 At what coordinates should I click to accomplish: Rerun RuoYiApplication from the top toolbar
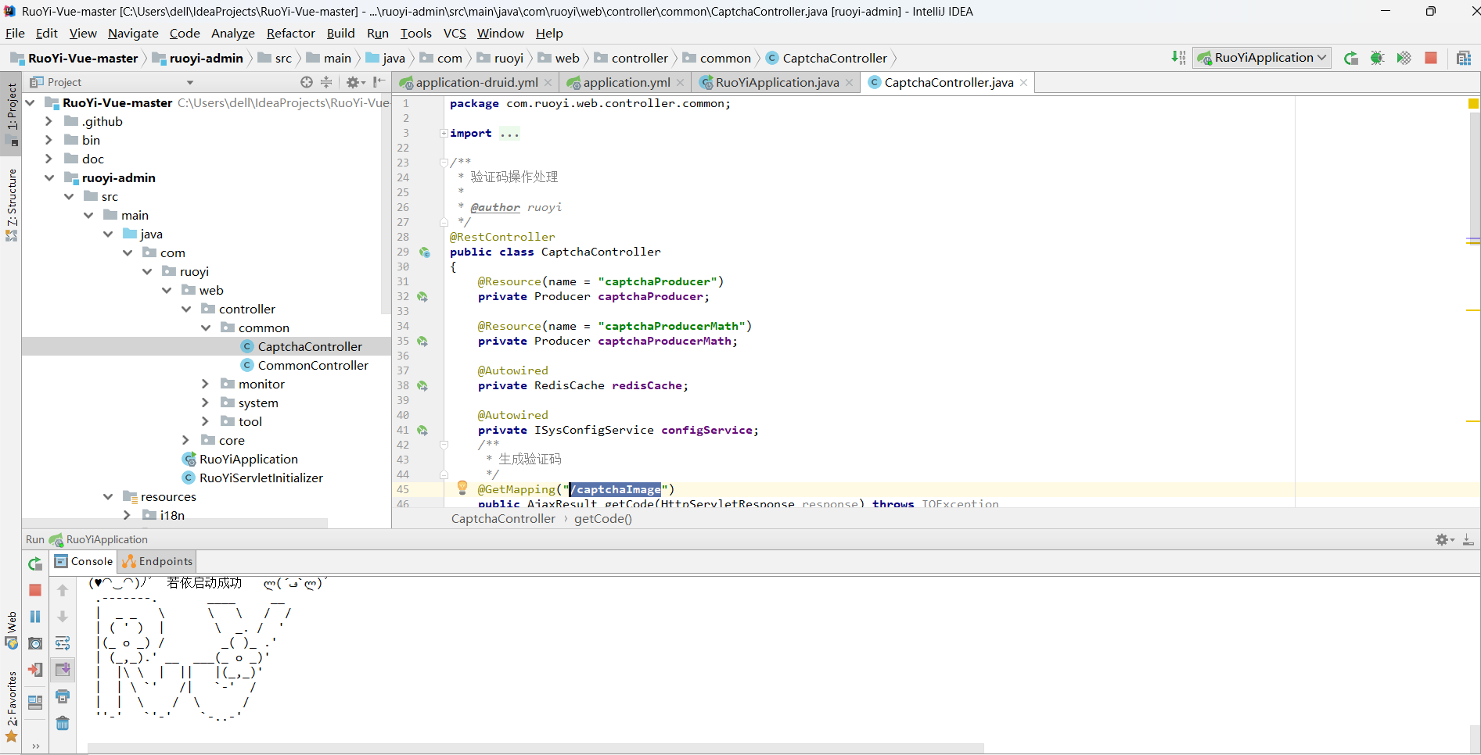1351,58
